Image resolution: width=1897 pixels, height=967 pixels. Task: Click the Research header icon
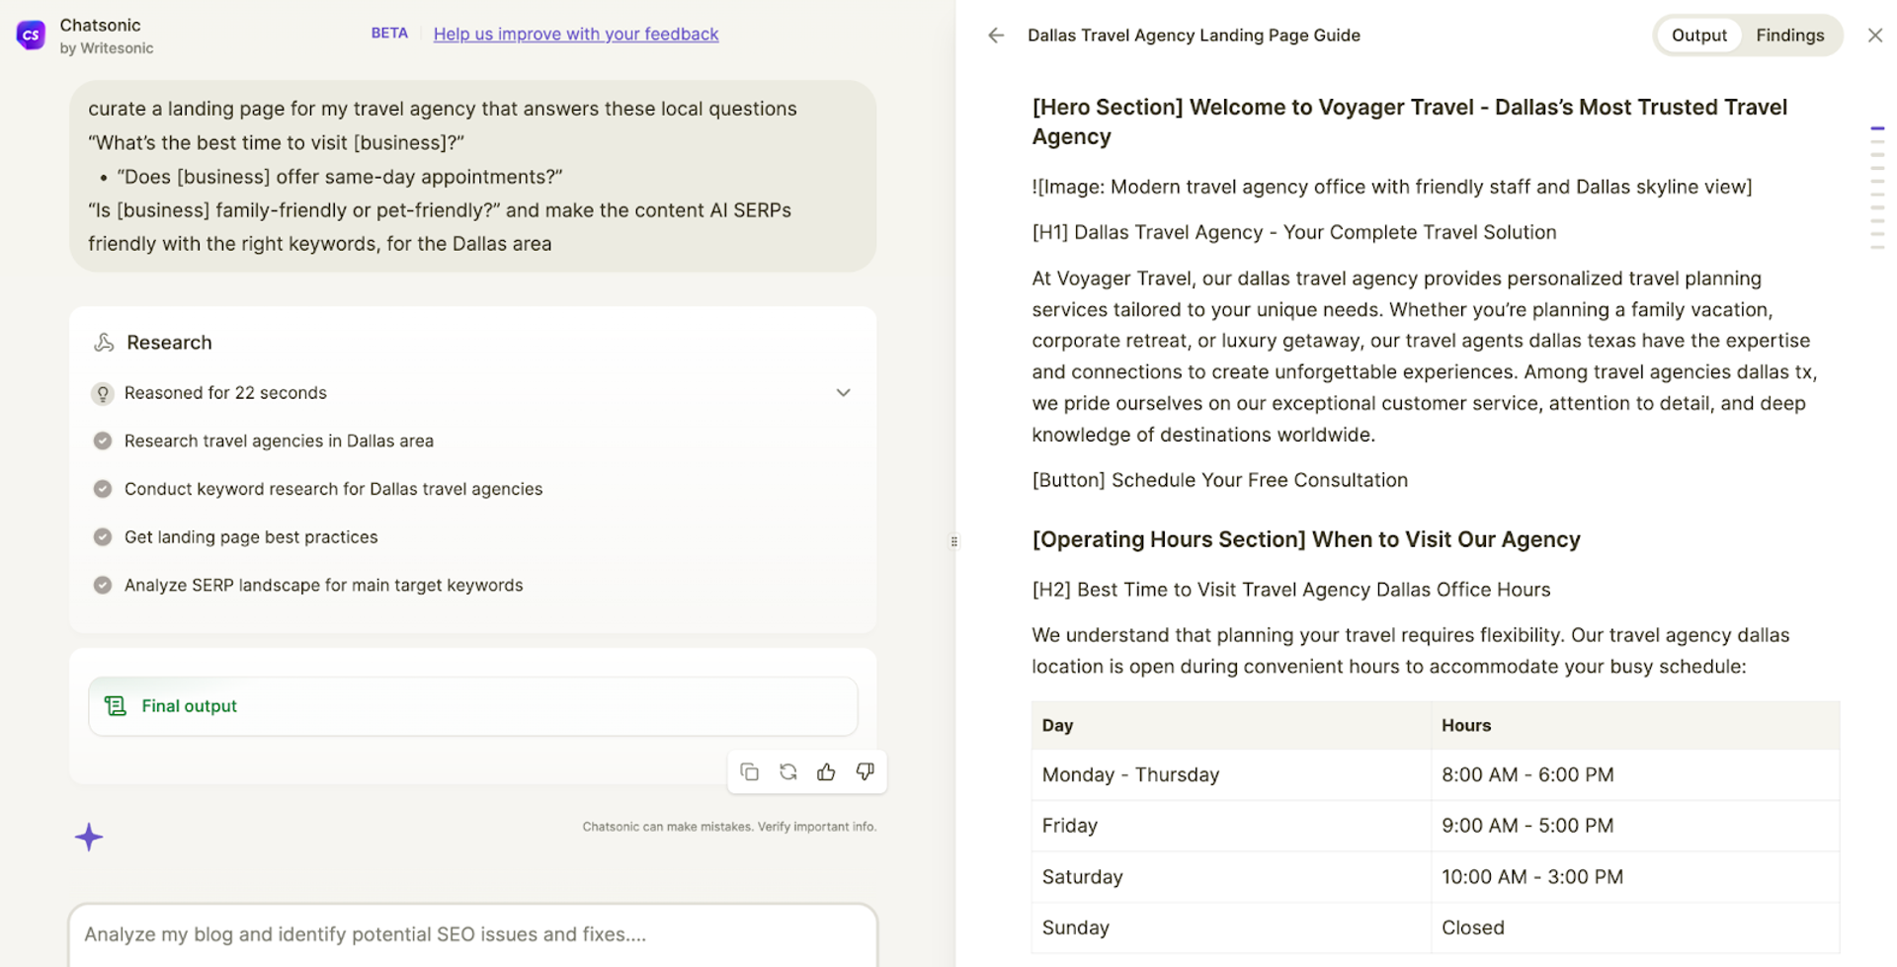(x=104, y=343)
